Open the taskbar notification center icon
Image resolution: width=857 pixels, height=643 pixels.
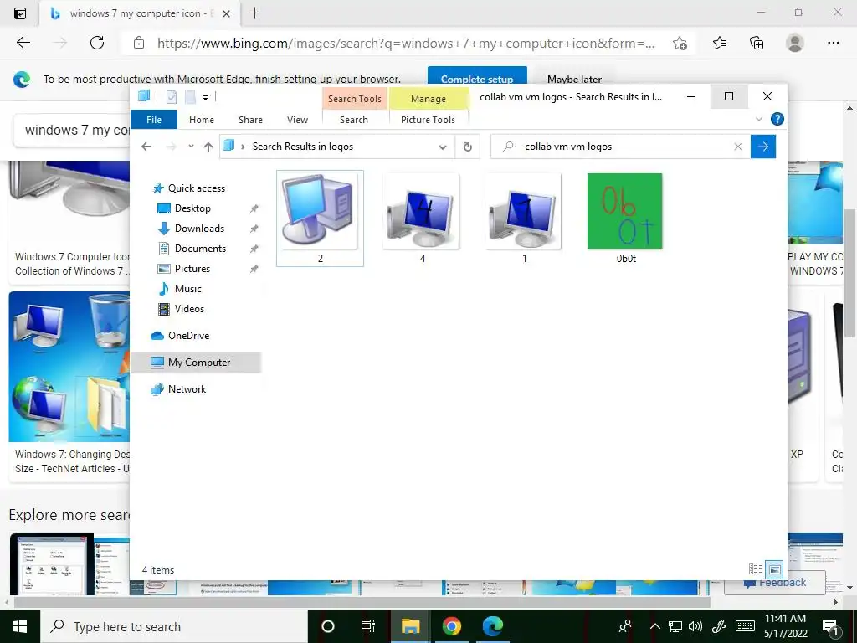(x=829, y=626)
